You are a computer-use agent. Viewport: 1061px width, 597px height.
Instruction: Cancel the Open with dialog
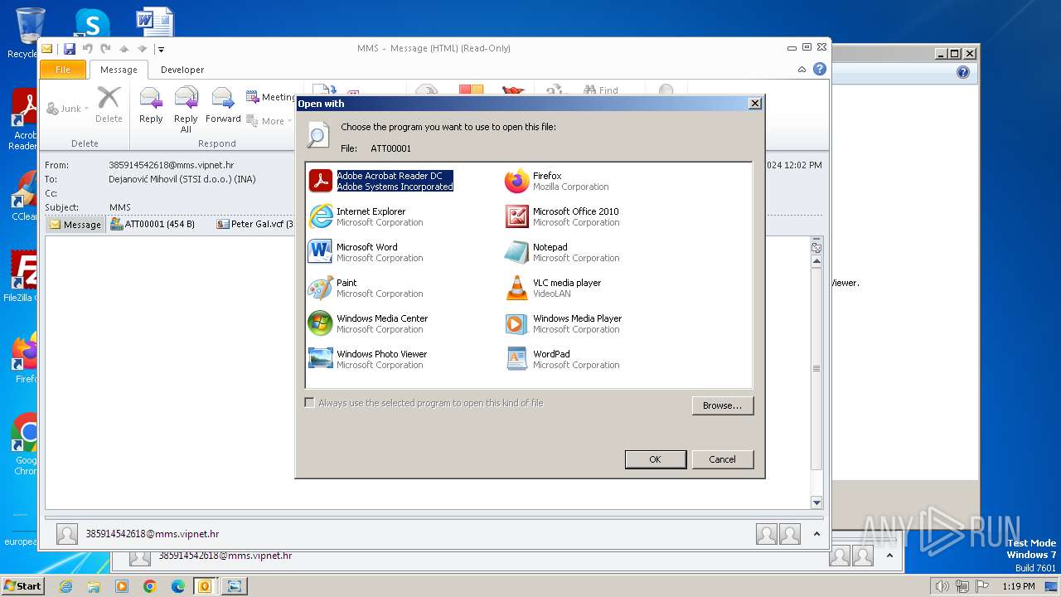coord(722,459)
